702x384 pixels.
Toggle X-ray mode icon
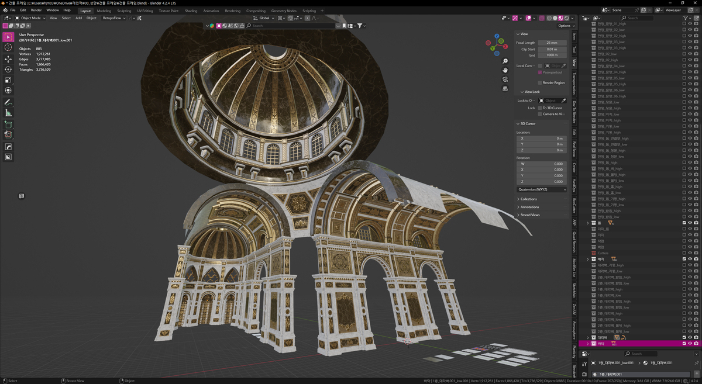(x=541, y=18)
